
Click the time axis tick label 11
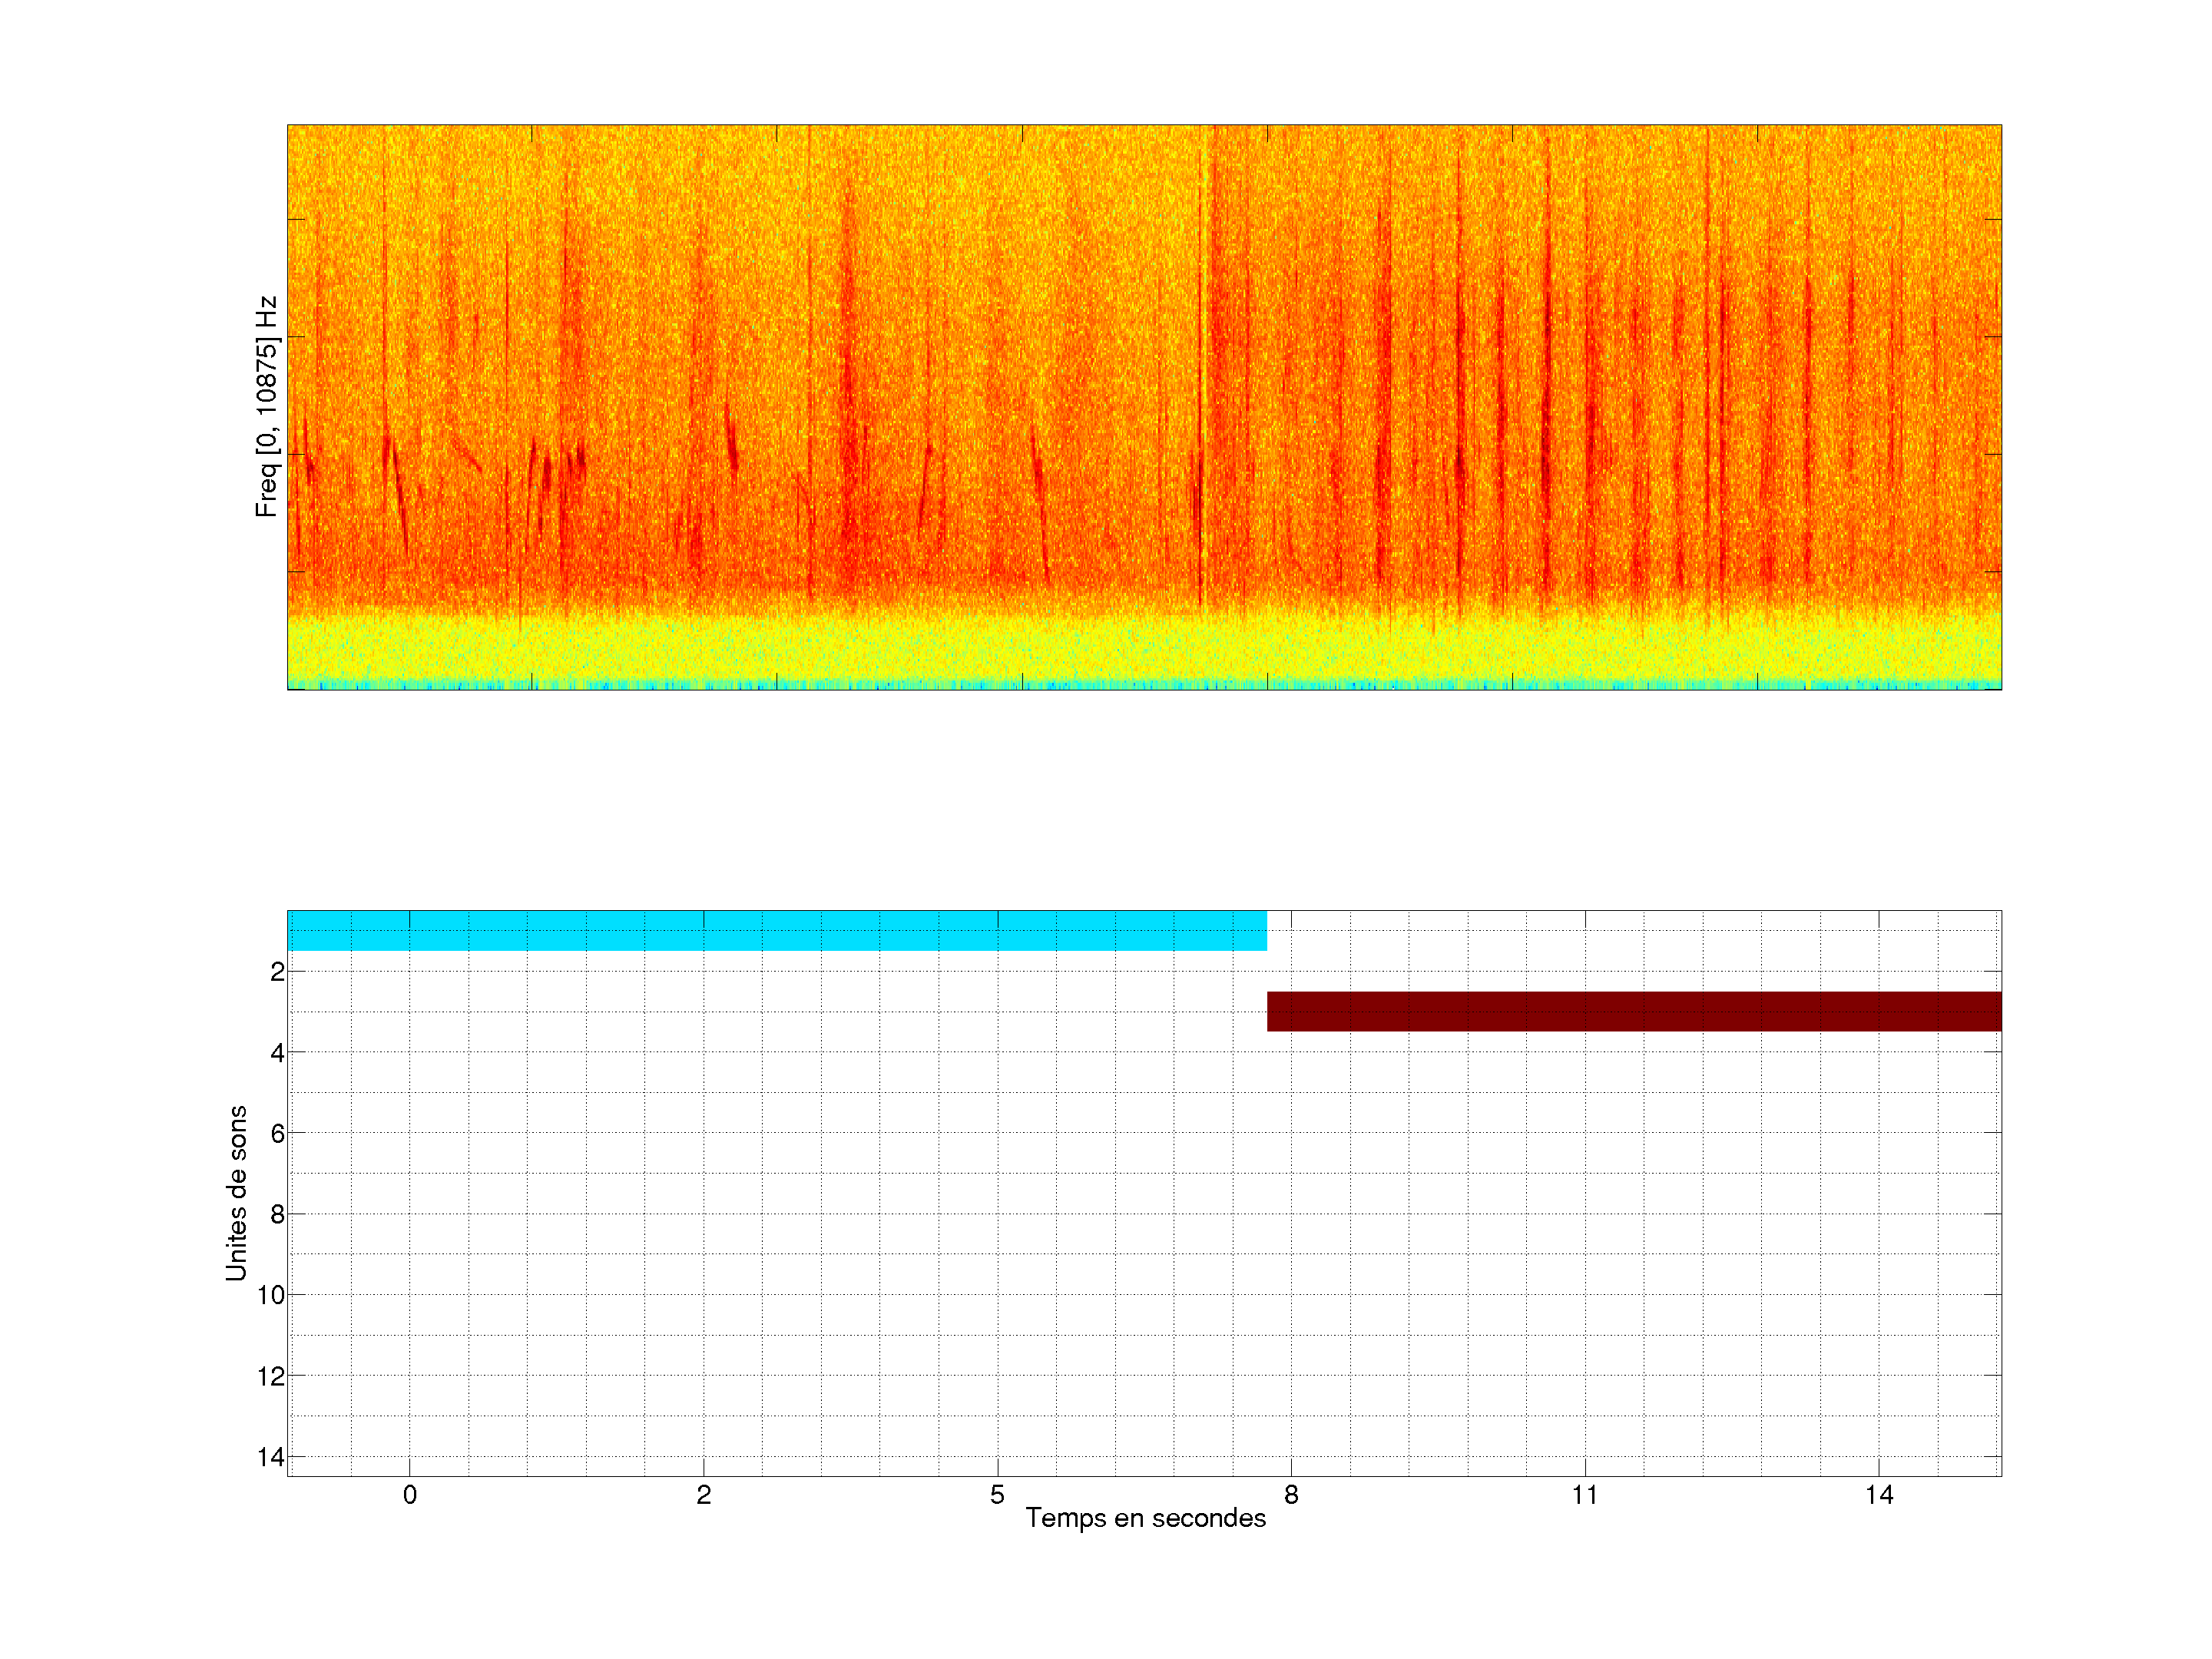(x=1584, y=1495)
